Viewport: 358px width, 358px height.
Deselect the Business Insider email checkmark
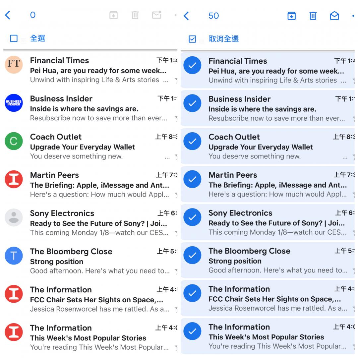[x=193, y=103]
